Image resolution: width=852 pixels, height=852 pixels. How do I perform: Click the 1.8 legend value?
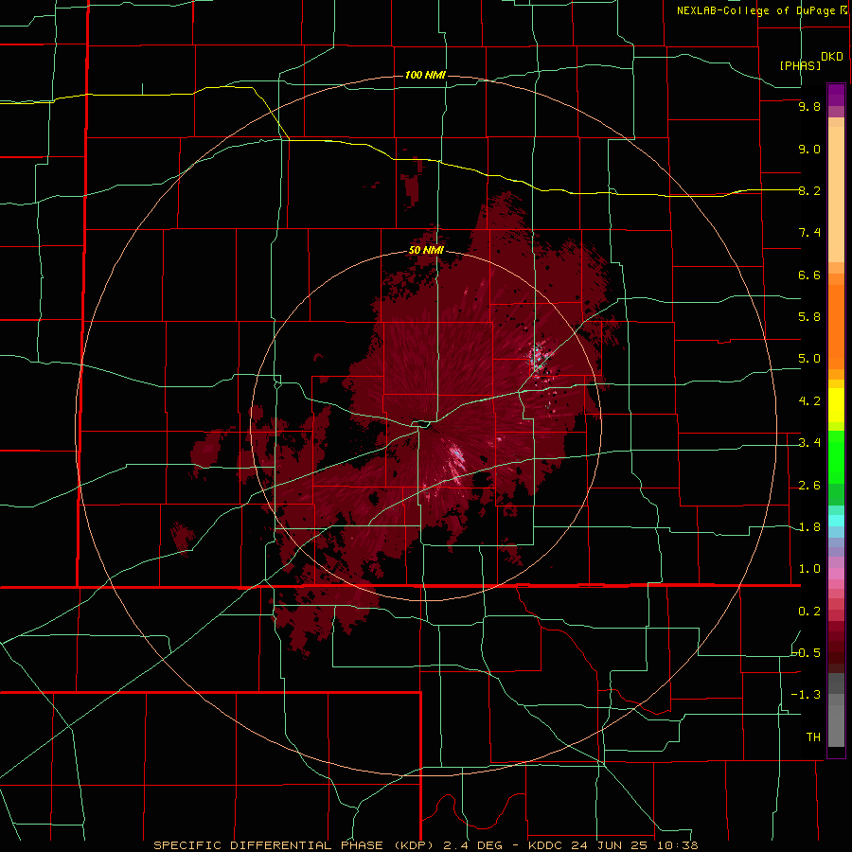pos(809,527)
